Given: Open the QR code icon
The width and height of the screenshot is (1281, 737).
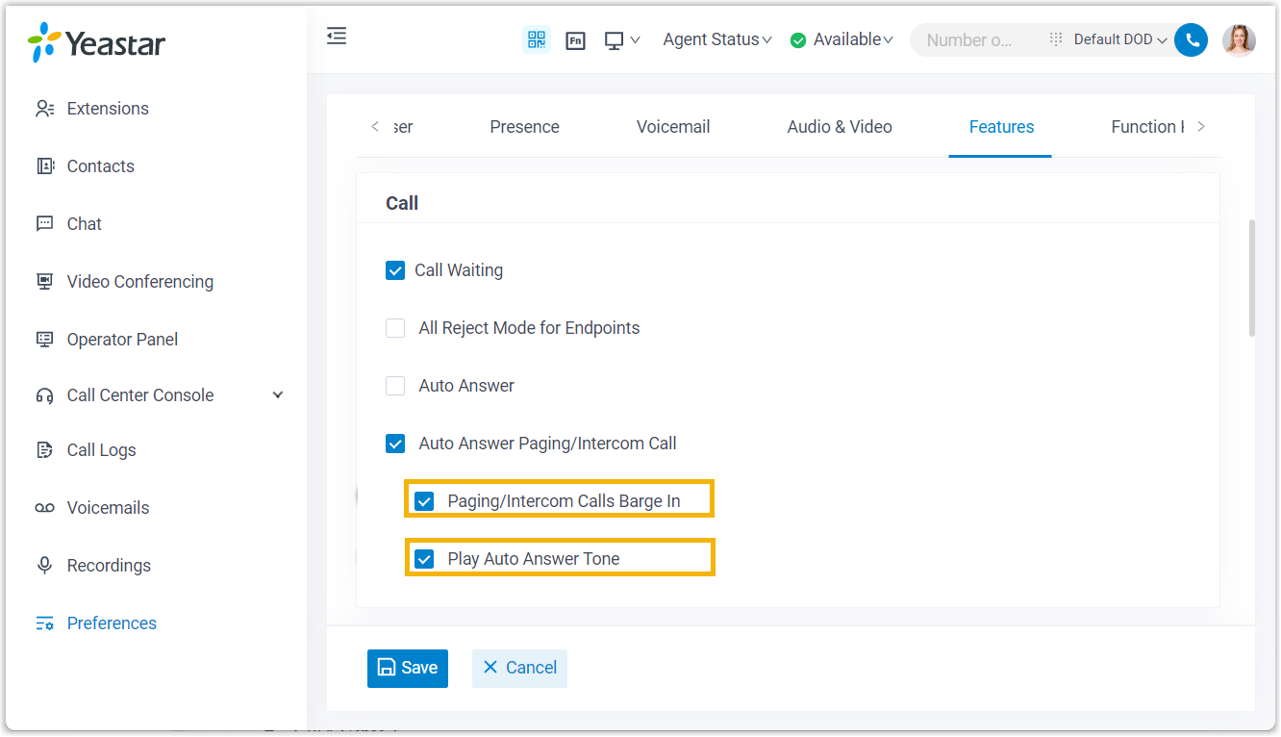Looking at the screenshot, I should 537,39.
